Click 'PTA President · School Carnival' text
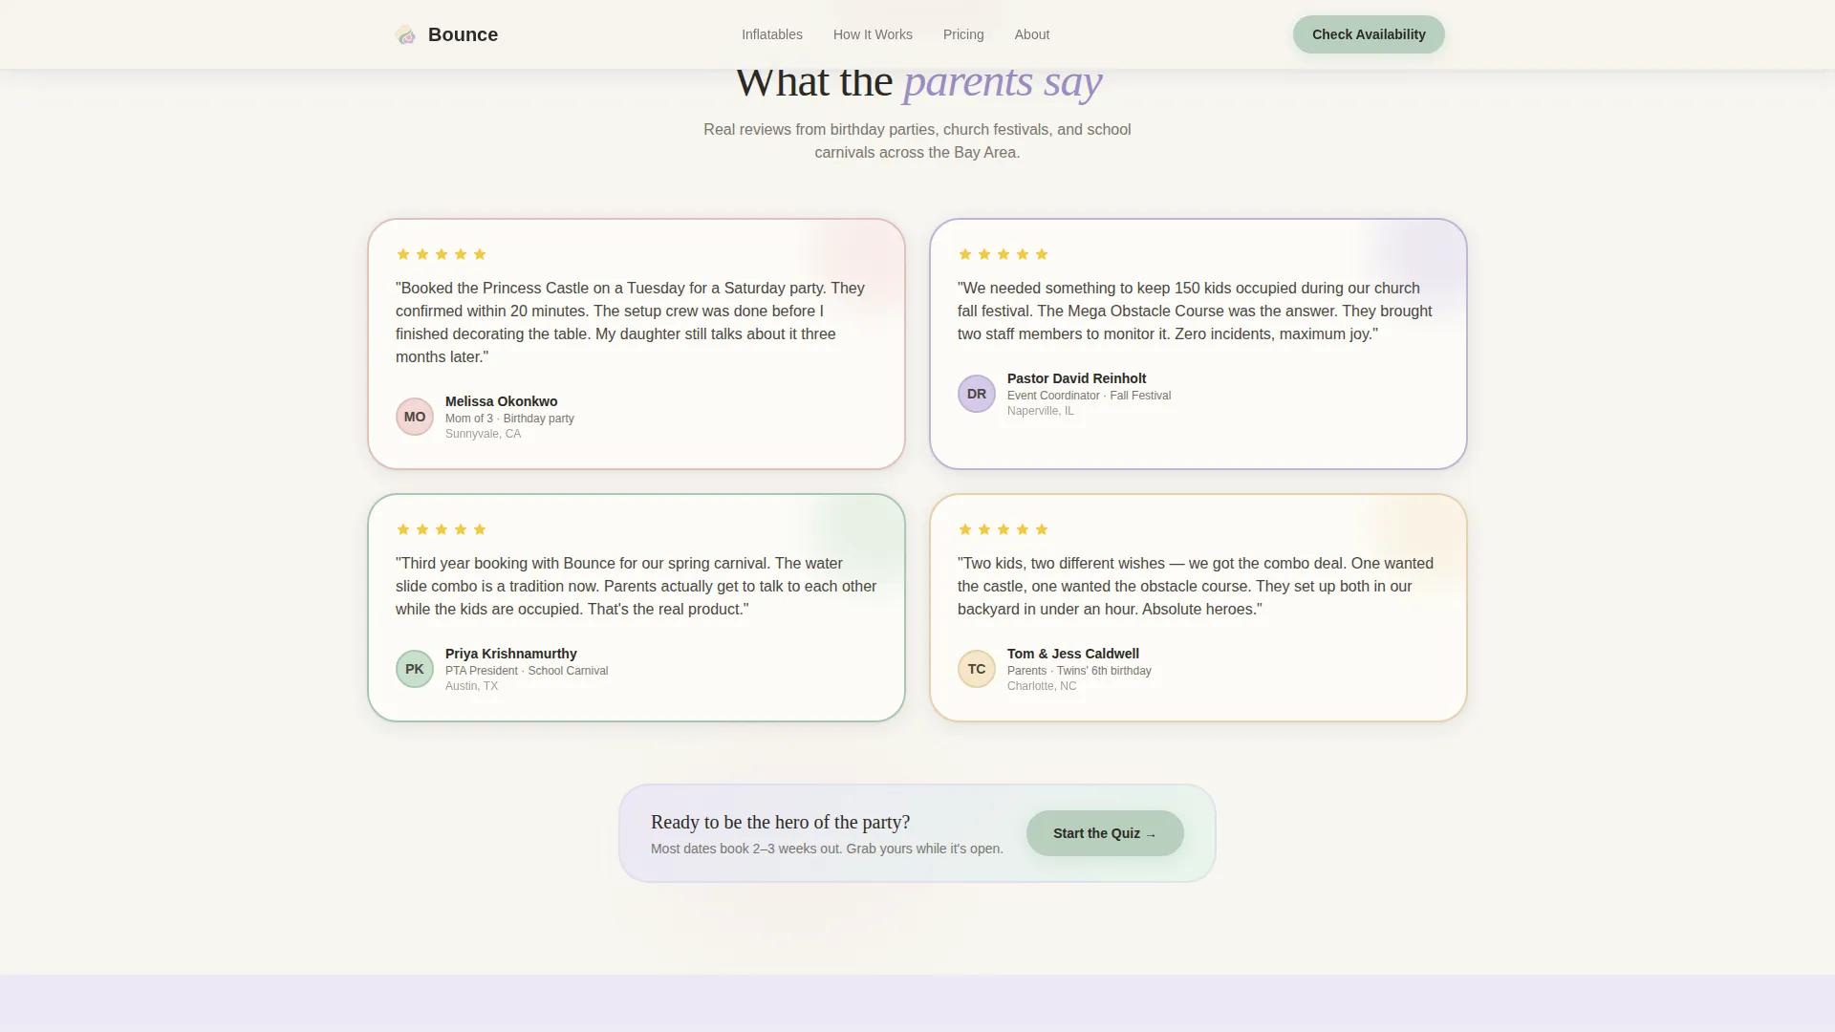The width and height of the screenshot is (1835, 1032). pos(527,671)
